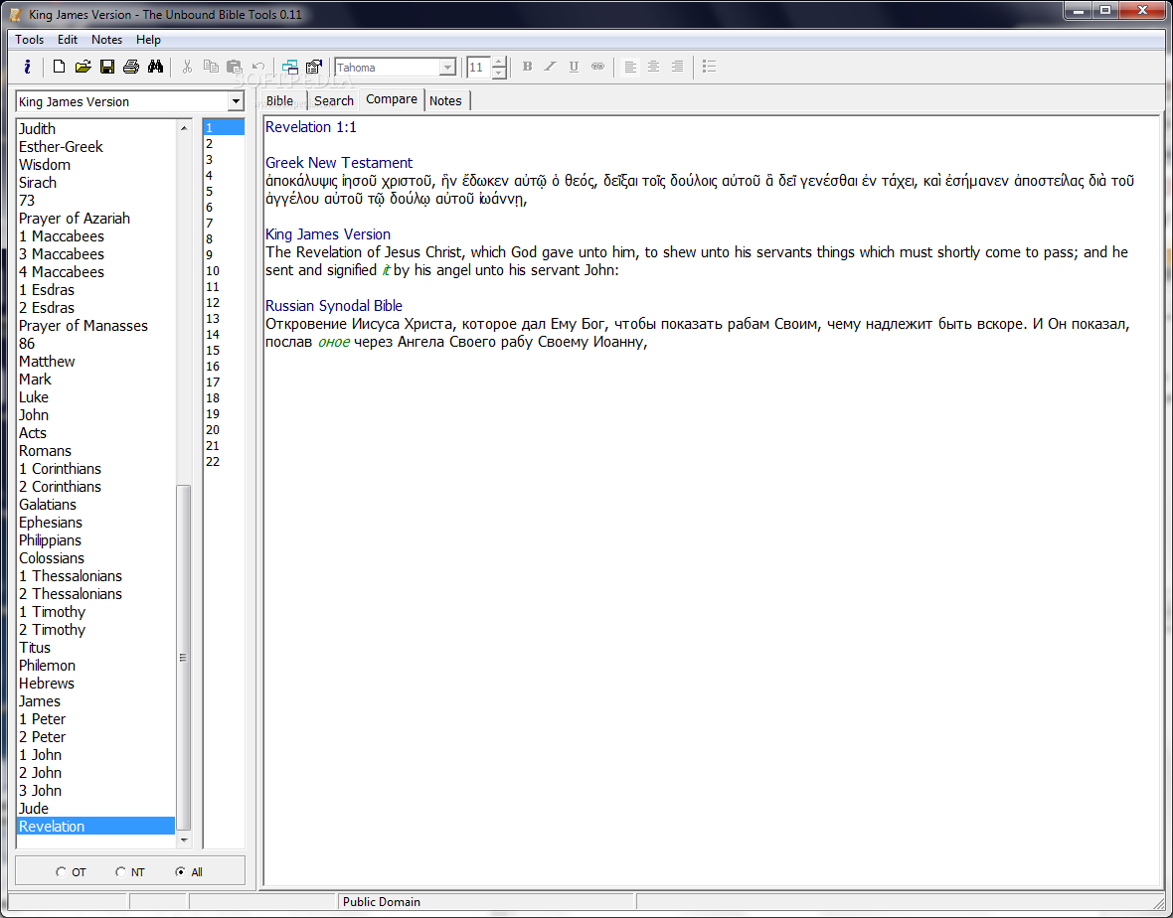
Task: Toggle bullet list formatting
Action: [x=709, y=67]
